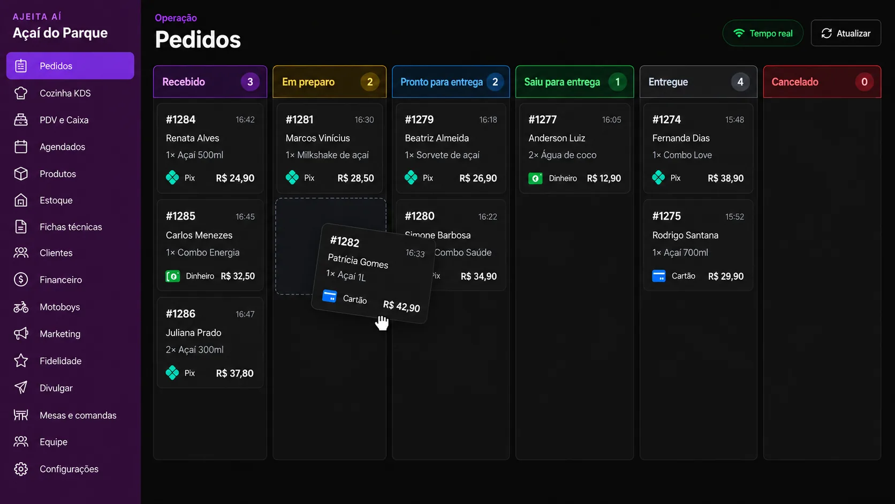Screen dimensions: 895x504
Task: Select the Fidelidade star icon
Action: pyautogui.click(x=21, y=361)
